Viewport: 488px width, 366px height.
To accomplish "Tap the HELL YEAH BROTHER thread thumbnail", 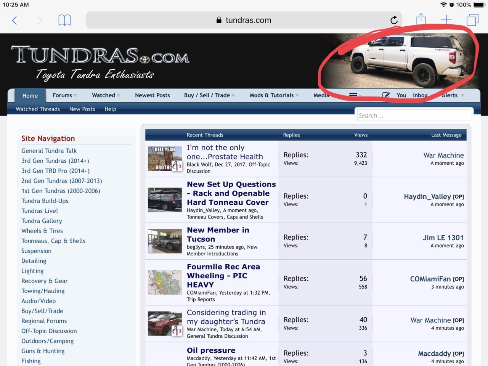I will pos(165,159).
